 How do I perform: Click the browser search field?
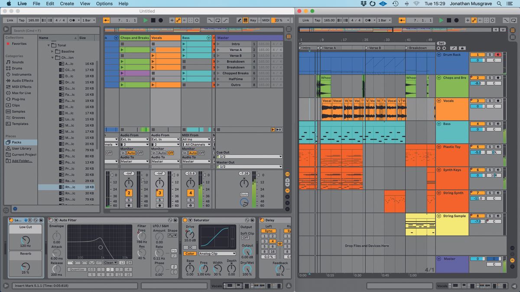point(52,31)
